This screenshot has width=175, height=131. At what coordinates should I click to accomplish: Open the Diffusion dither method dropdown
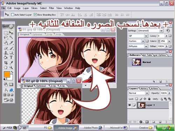click(x=146, y=46)
